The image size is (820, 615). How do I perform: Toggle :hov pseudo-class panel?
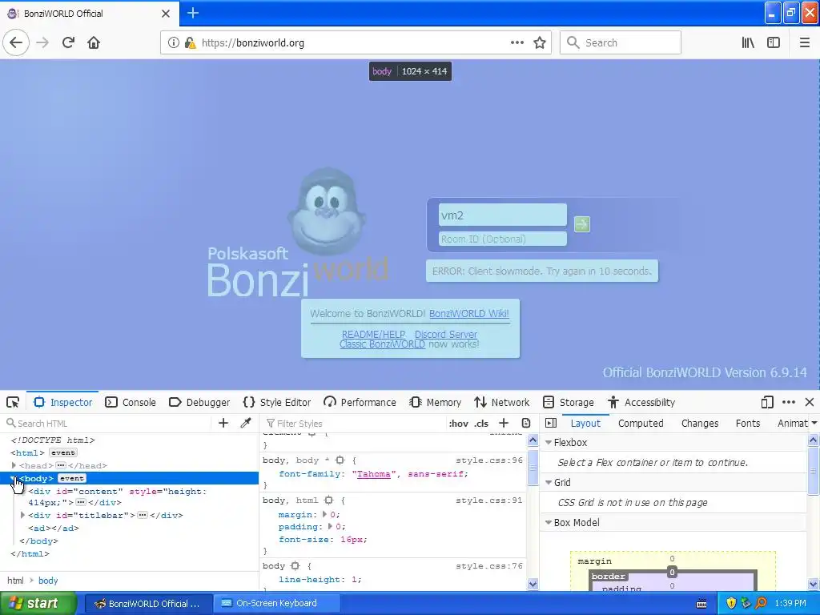458,424
